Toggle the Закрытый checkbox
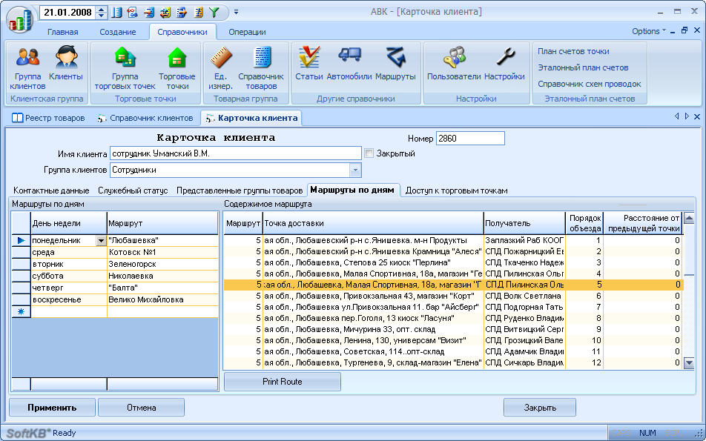This screenshot has height=441, width=706. [x=369, y=153]
